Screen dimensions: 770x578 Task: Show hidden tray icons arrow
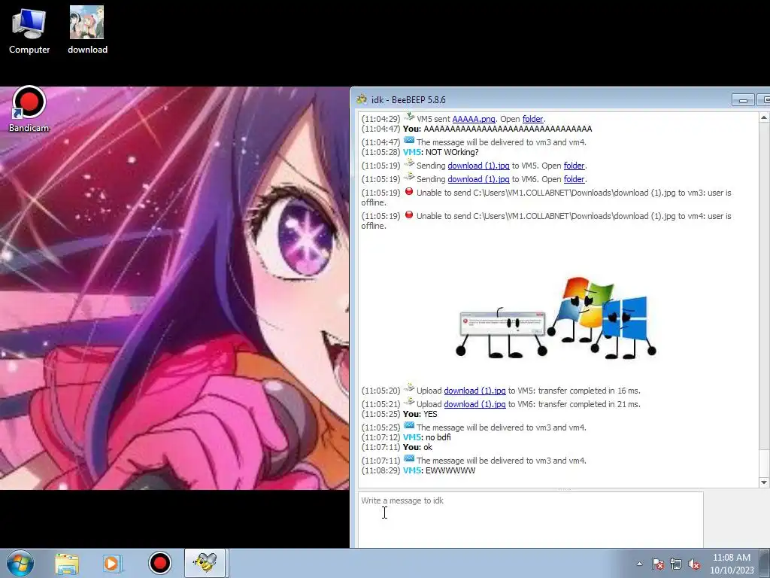(x=639, y=564)
